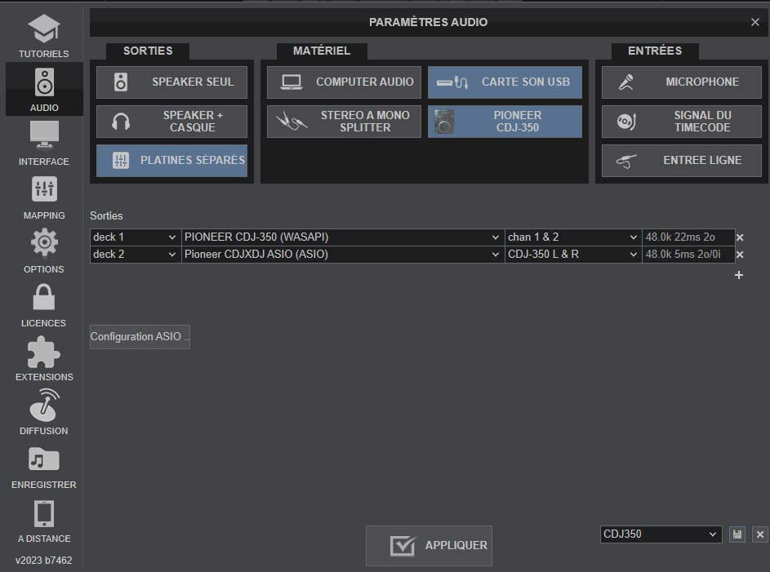Open the deck 2 output dropdown
The height and width of the screenshot is (572, 770).
click(136, 255)
